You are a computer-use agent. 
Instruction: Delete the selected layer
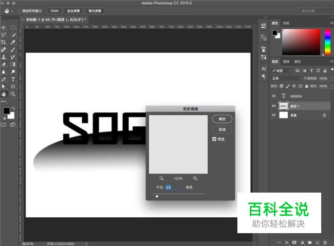[325, 242]
